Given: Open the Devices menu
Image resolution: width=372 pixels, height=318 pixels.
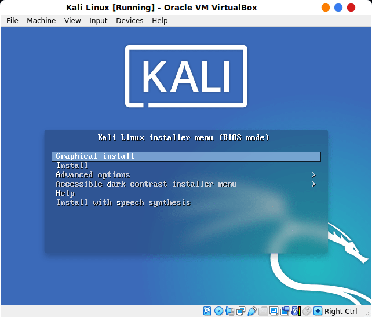Looking at the screenshot, I should [x=130, y=21].
